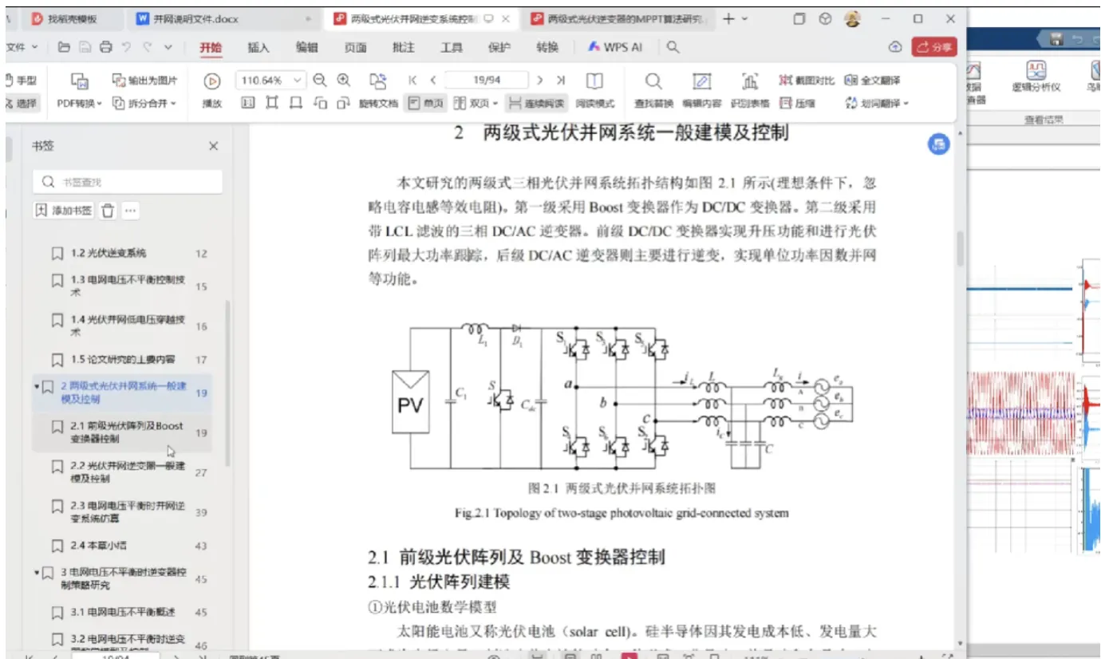Click bookmark more options ellipsis
The height and width of the screenshot is (659, 1101).
click(131, 211)
